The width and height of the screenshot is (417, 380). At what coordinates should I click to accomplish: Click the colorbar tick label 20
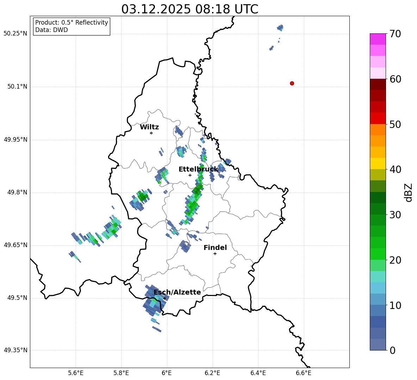tap(395, 260)
